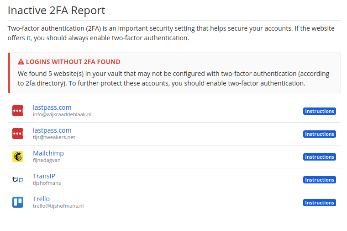
Task: Click the LastPass icon for info@wijkraaddeblaak.nl
Action: point(18,111)
